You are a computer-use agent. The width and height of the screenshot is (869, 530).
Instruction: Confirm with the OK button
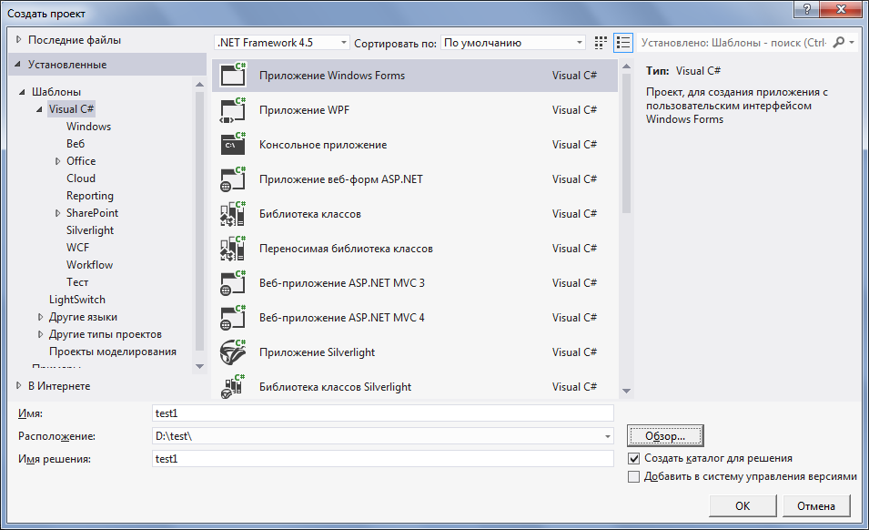click(x=743, y=505)
